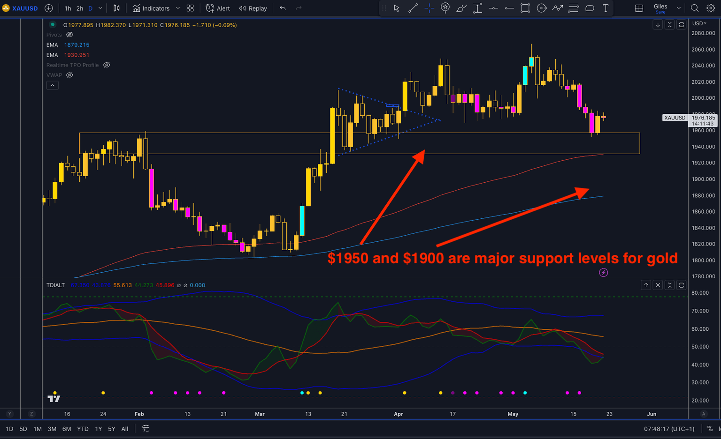Select the 1D interval tab

pyautogui.click(x=9, y=429)
